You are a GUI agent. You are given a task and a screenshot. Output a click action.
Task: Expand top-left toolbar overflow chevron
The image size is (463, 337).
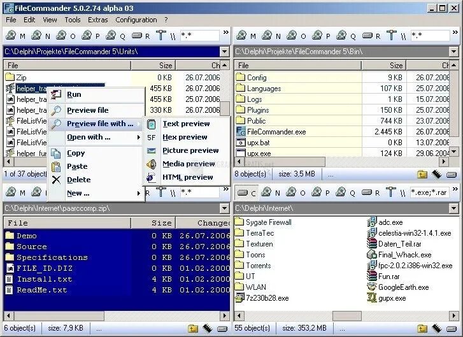click(x=226, y=32)
